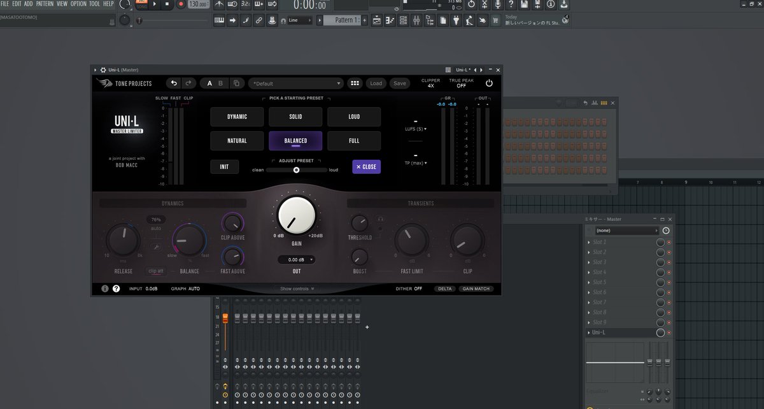
Task: Open the (none) input dropdown in Mixer
Action: coord(627,230)
